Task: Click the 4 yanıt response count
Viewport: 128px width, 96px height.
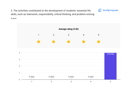Action: pos(14,18)
